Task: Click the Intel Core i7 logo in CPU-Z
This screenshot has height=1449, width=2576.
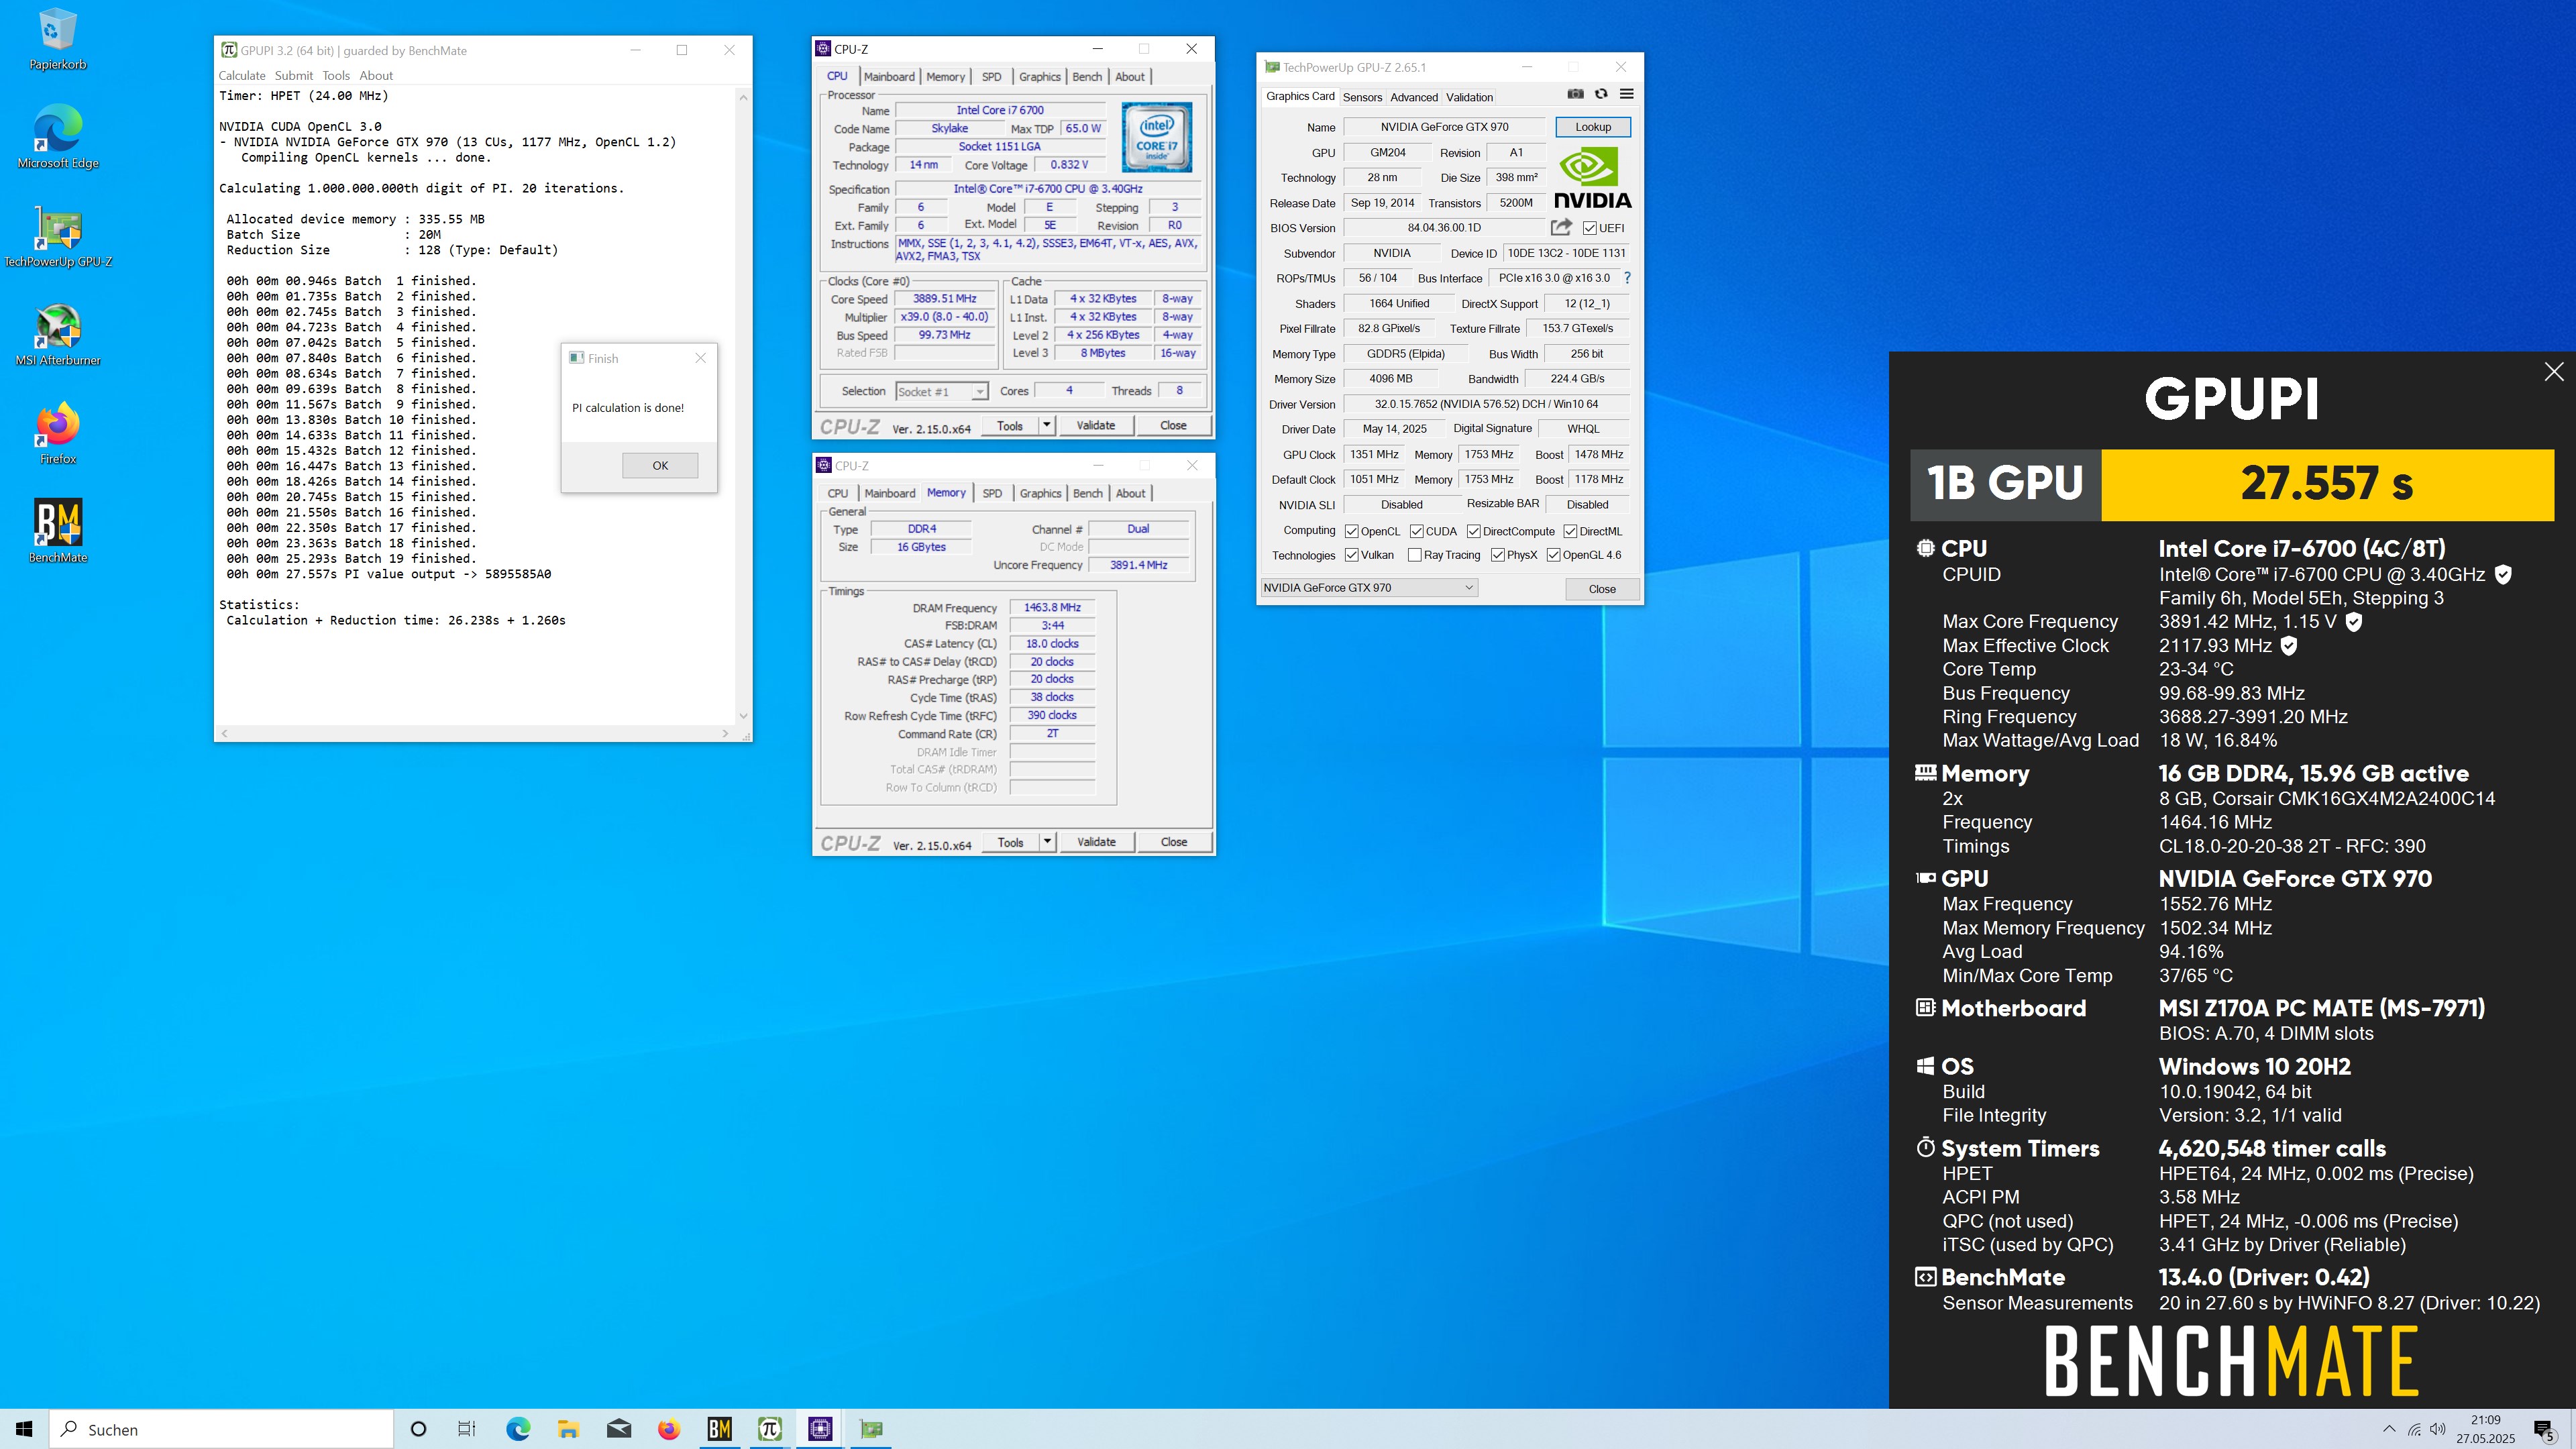Action: [x=1157, y=137]
